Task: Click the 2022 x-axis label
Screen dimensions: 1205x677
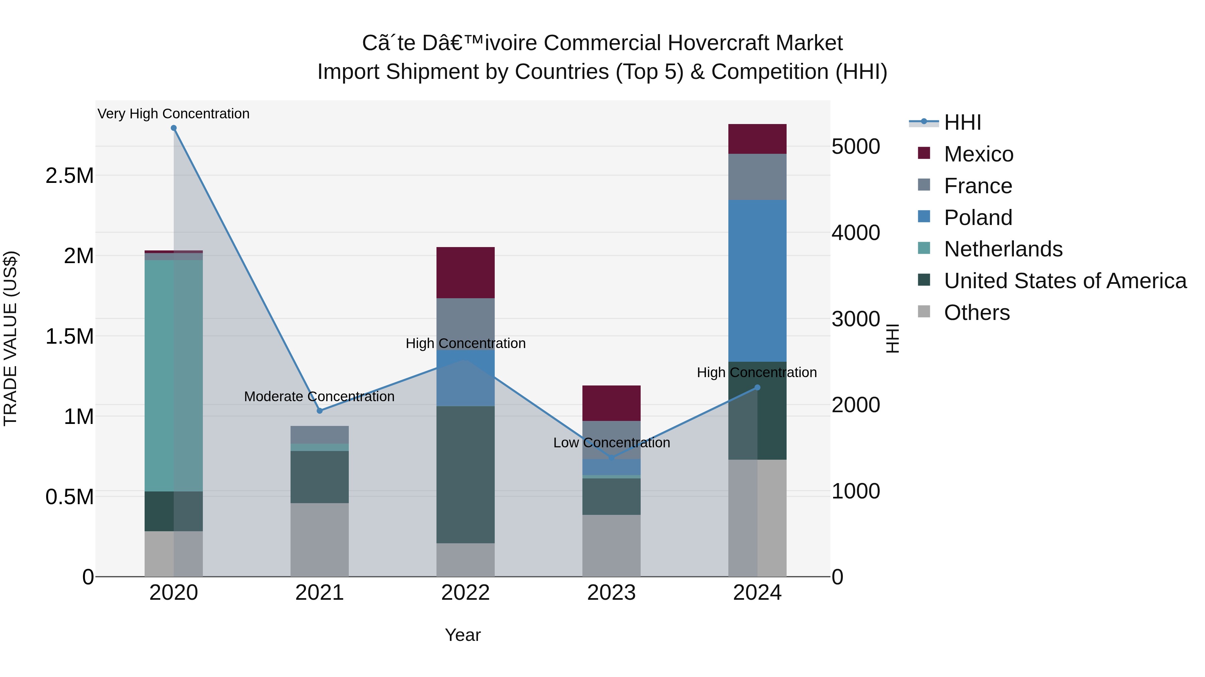Action: [x=466, y=593]
